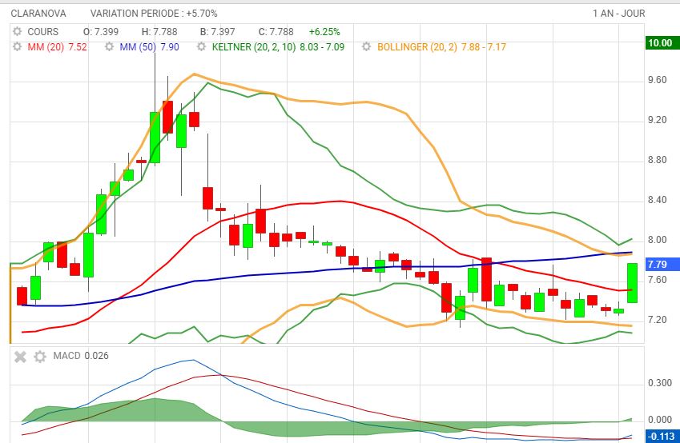Click the last tall green candlestick

632,283
